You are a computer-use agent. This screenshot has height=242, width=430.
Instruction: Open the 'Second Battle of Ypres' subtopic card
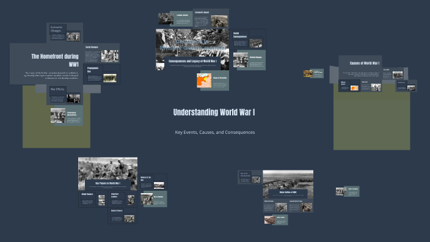coord(301,205)
